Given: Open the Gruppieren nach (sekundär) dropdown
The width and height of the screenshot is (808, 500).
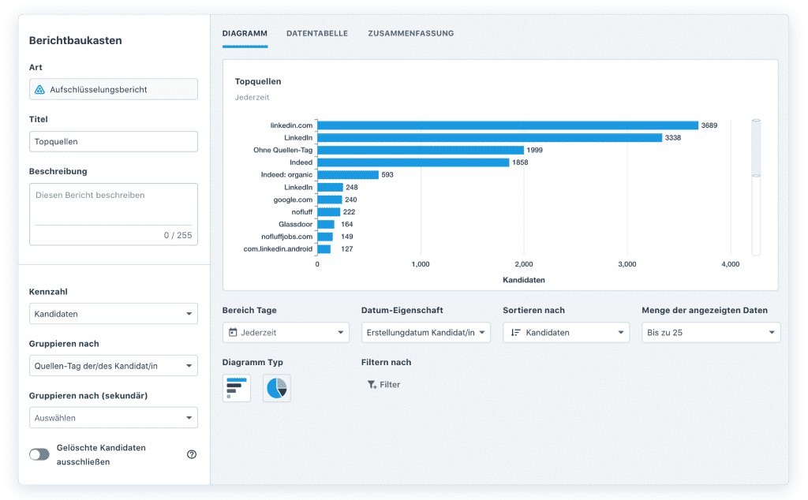Looking at the screenshot, I should (113, 418).
